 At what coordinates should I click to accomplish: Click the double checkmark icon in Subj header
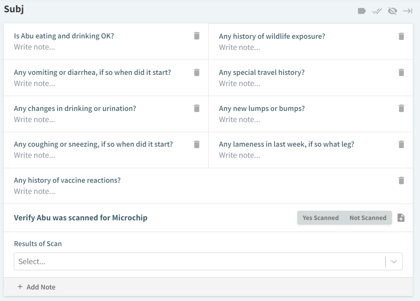[377, 11]
